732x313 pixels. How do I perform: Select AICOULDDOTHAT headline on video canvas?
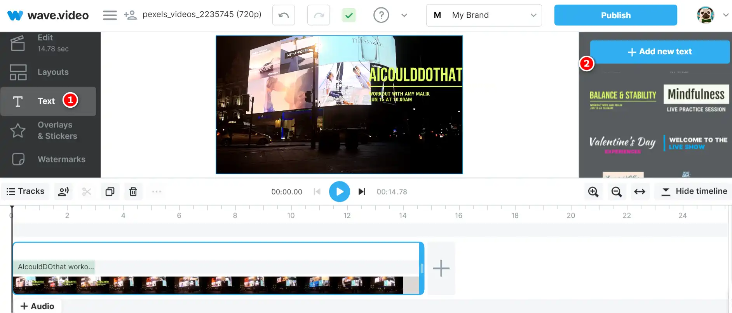(x=416, y=75)
